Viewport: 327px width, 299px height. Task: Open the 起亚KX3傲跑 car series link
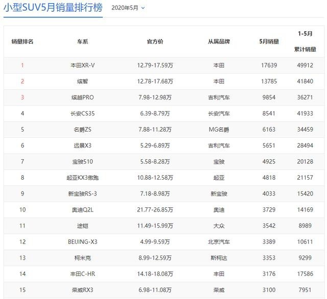pos(83,178)
